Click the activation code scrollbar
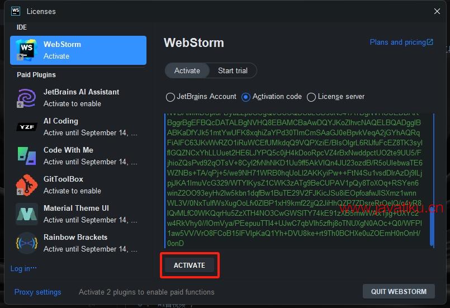This screenshot has width=450, height=308. pos(432,179)
